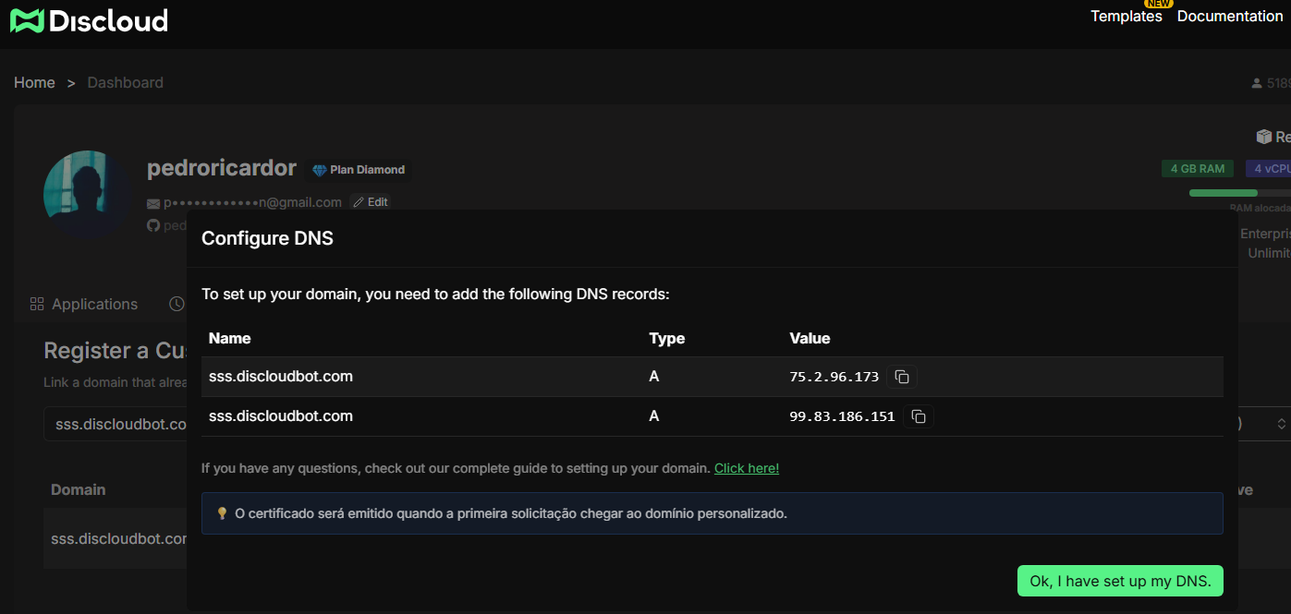The height and width of the screenshot is (614, 1291).
Task: Go to Home breadcrumb
Action: tap(34, 82)
